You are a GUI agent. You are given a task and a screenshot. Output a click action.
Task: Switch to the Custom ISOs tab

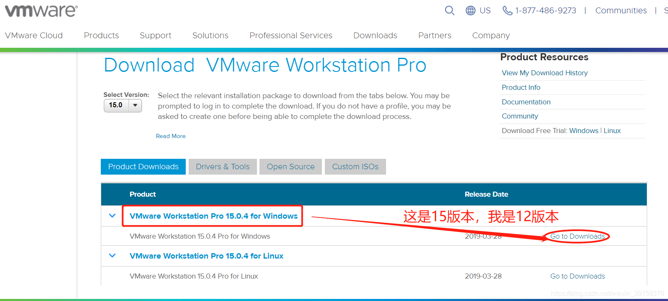[x=355, y=167]
